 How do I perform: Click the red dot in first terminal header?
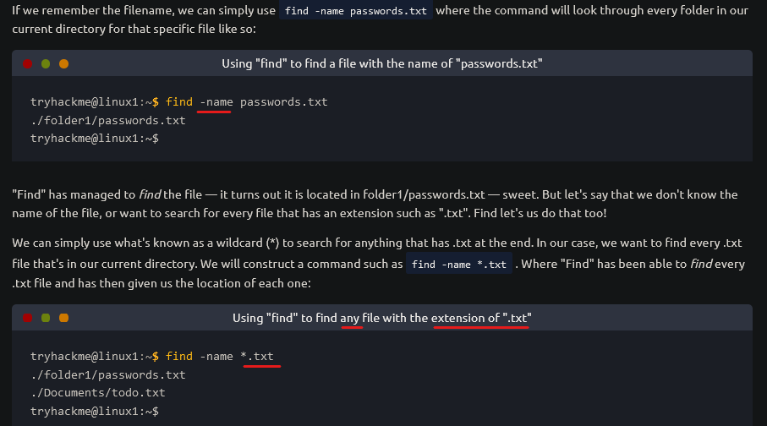[x=27, y=63]
